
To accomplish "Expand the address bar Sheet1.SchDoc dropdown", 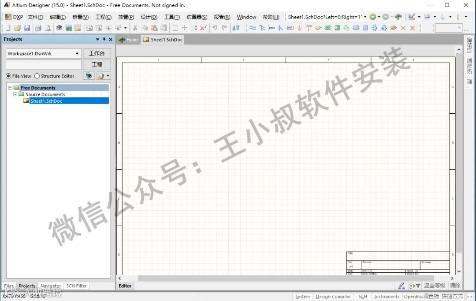I will 365,17.
